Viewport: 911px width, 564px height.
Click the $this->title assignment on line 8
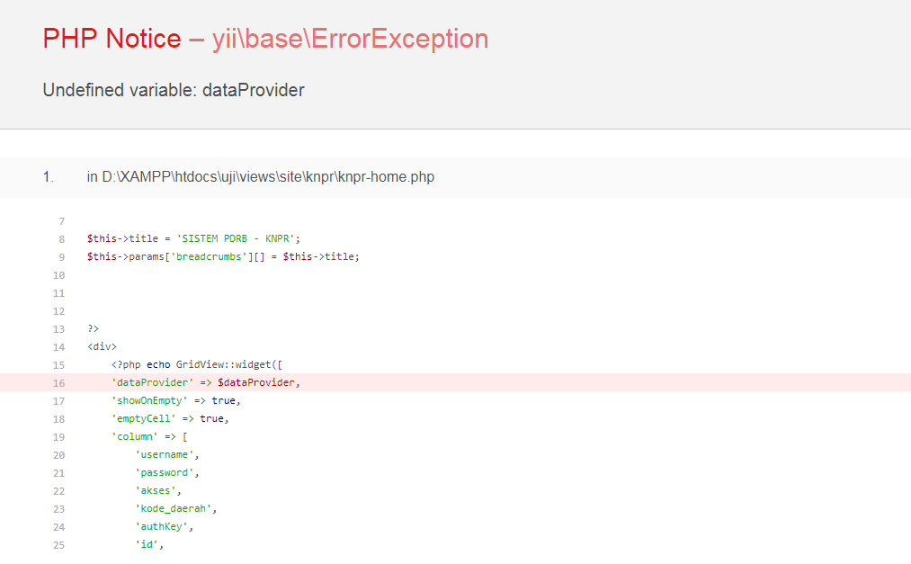point(192,238)
